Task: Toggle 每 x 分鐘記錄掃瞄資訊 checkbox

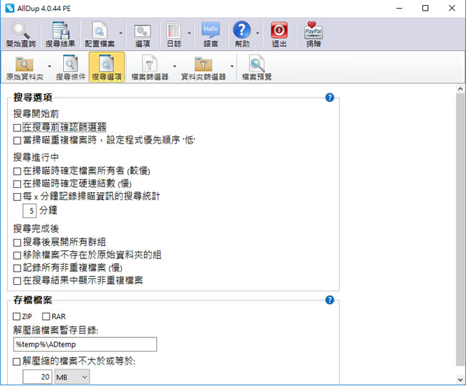Action: [x=17, y=197]
